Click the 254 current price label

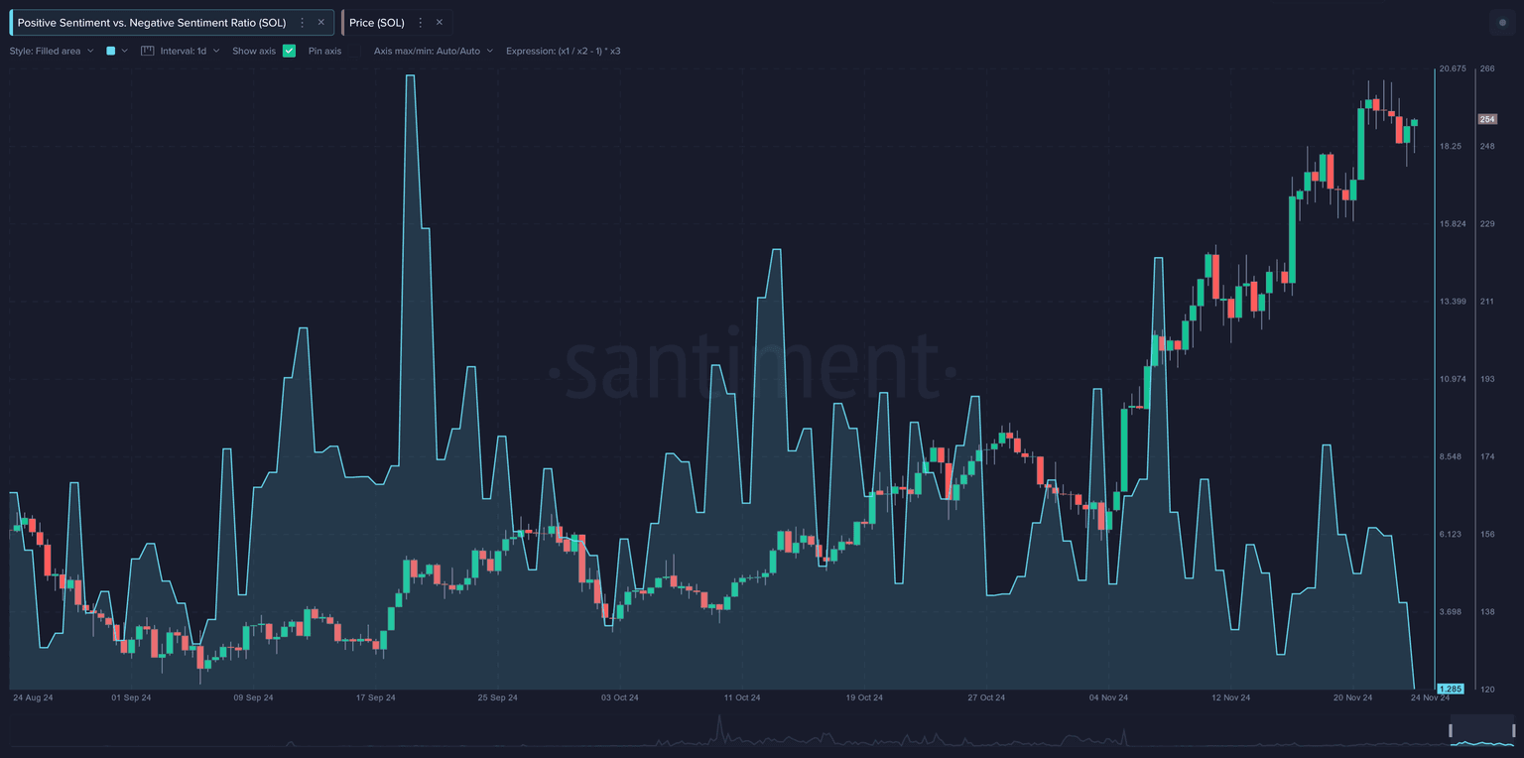1487,119
